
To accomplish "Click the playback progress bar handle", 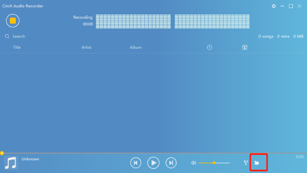I will [x=2, y=153].
